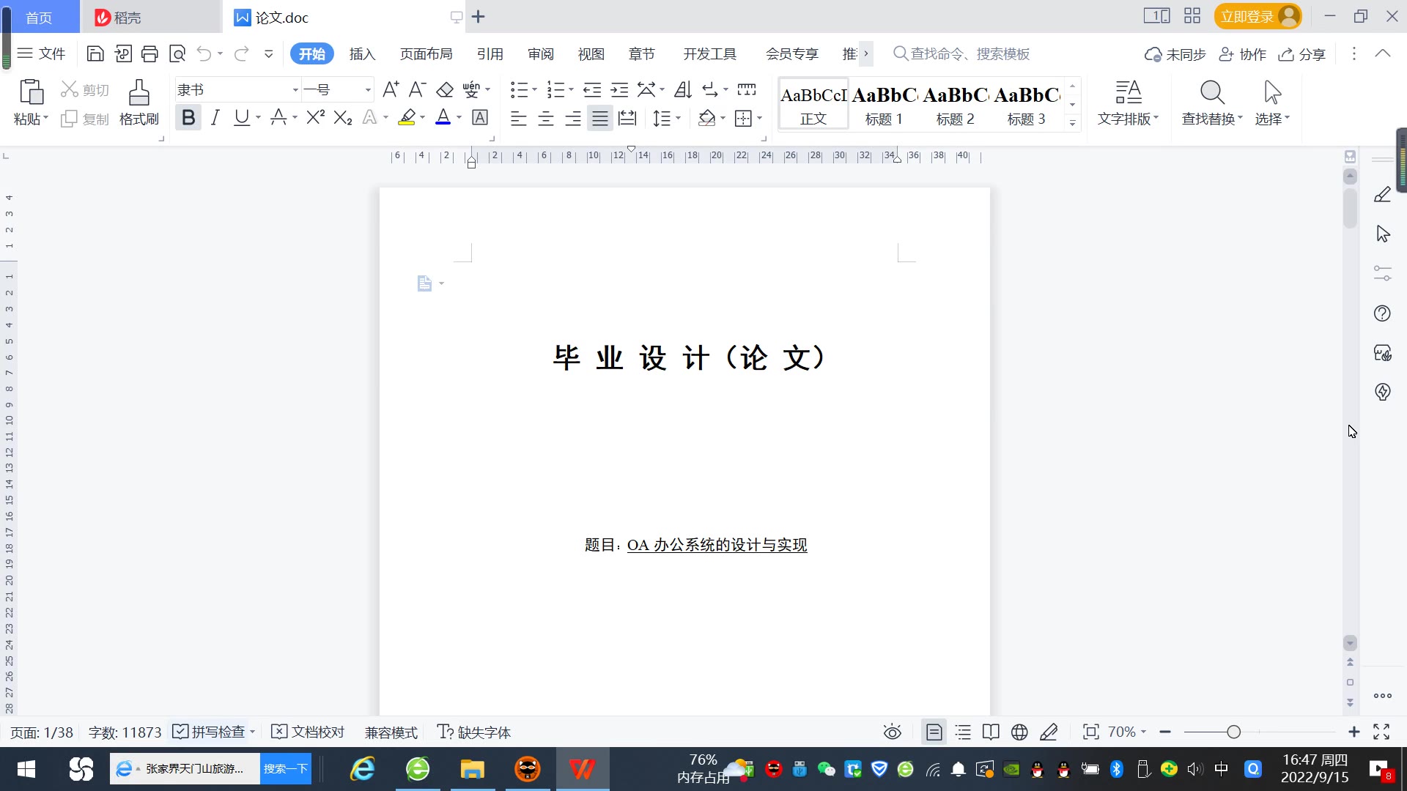Screen dimensions: 1407x791
Task: Open the font name dropdown (隶书)
Action: pos(295,90)
